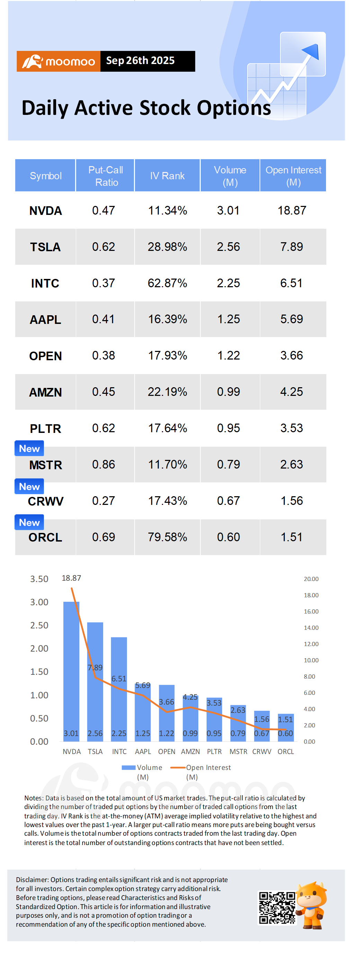The height and width of the screenshot is (962, 353).
Task: Click the moomoo bull logo
Action: pyautogui.click(x=33, y=61)
